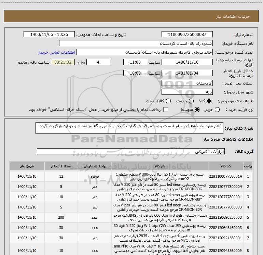Click the تاریخ نیاز column header
The height and width of the screenshot is (255, 263).
tap(27, 166)
